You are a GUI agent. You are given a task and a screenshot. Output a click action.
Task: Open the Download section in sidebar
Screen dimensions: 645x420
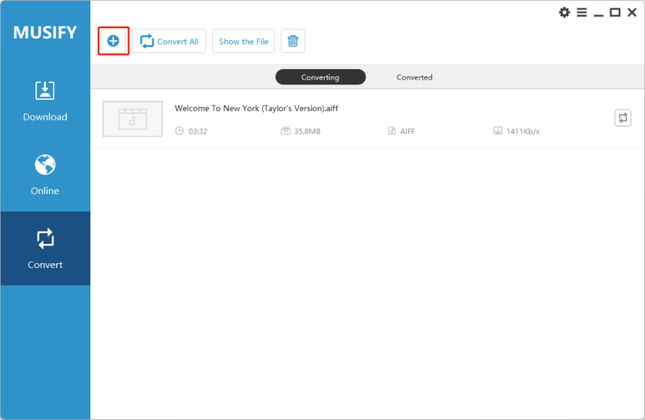coord(45,101)
